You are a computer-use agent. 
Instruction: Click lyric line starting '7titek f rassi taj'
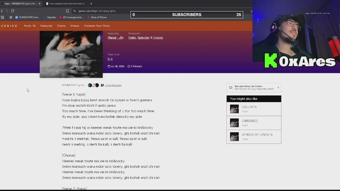coord(108,128)
